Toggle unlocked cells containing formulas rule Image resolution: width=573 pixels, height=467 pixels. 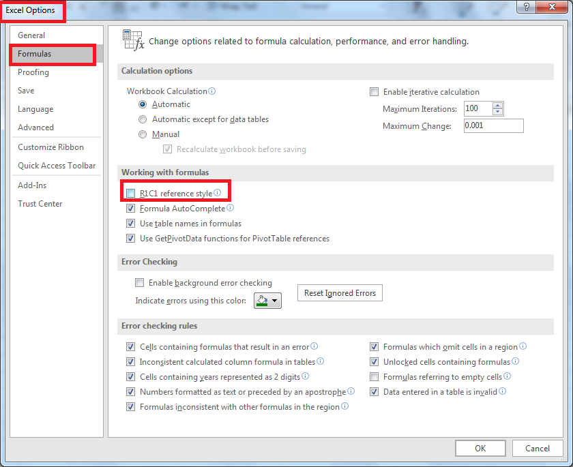(374, 362)
